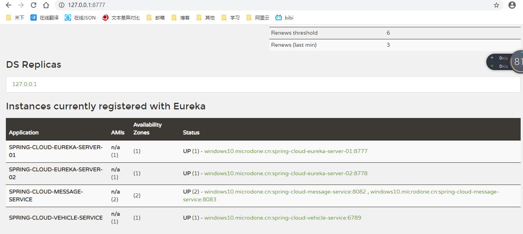Click the 在线JSON bookmark icon
Image resolution: width=523 pixels, height=234 pixels.
(x=67, y=17)
